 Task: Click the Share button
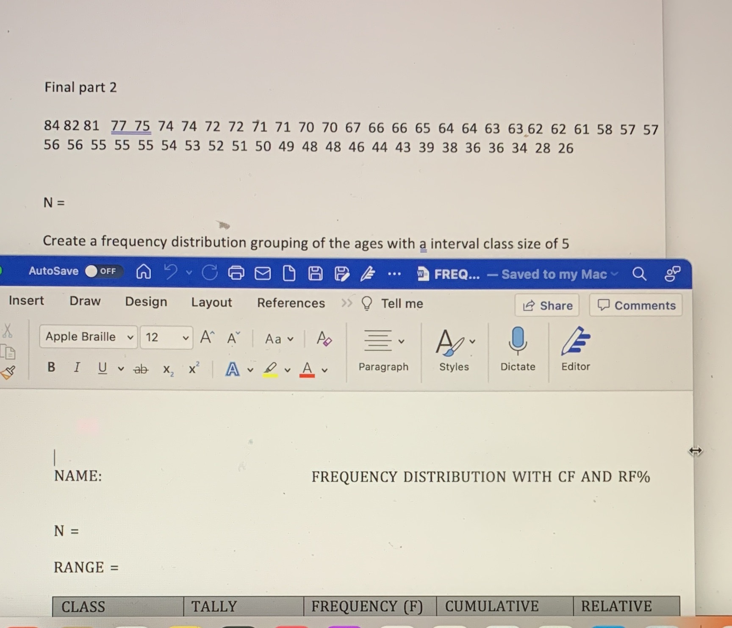pyautogui.click(x=547, y=306)
